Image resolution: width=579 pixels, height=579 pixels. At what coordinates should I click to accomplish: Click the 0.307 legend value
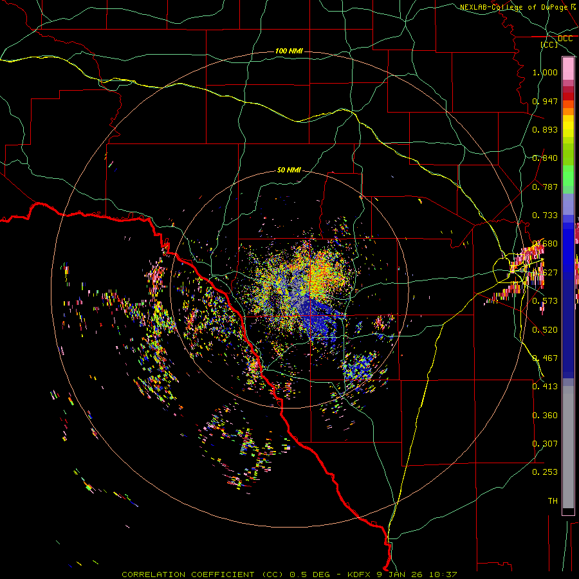545,444
